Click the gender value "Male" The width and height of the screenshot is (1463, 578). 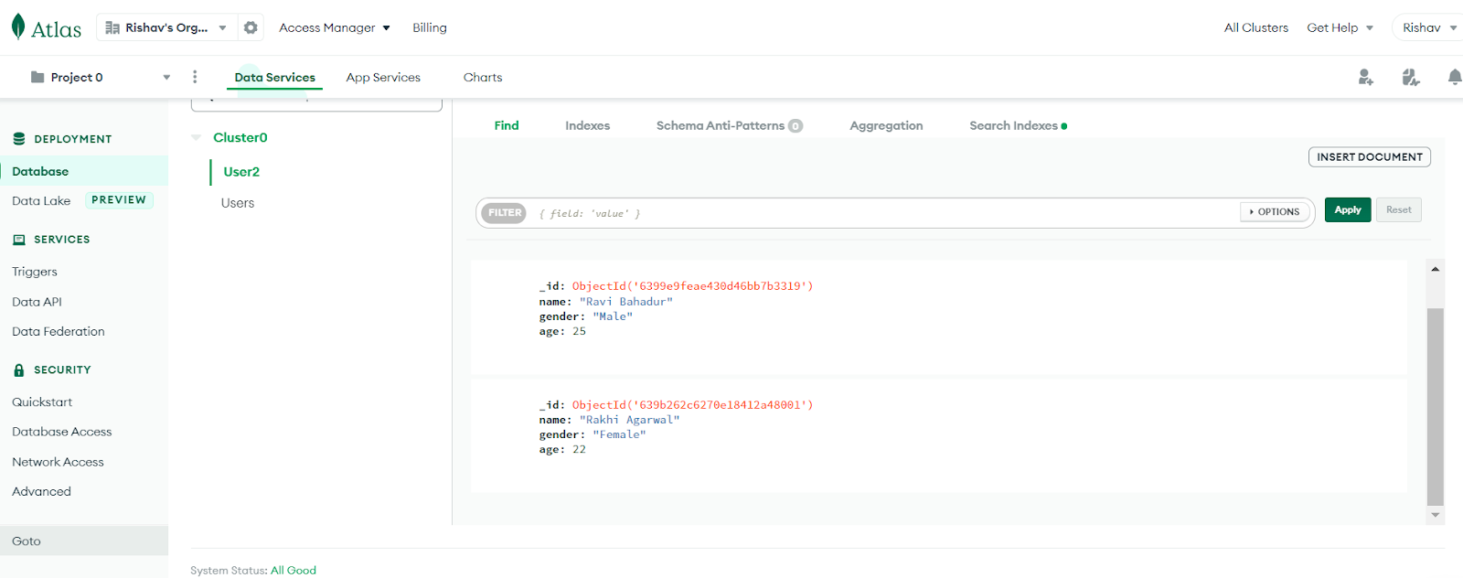click(x=613, y=316)
